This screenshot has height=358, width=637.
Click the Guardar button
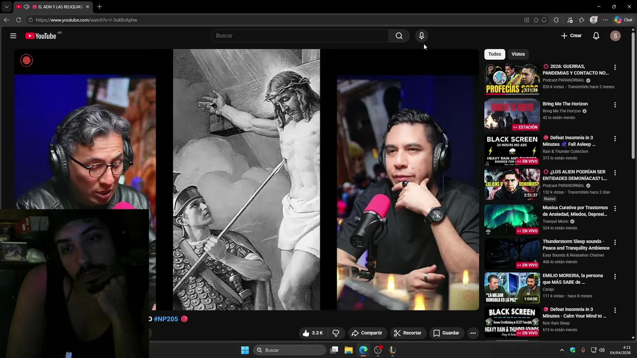(446, 333)
